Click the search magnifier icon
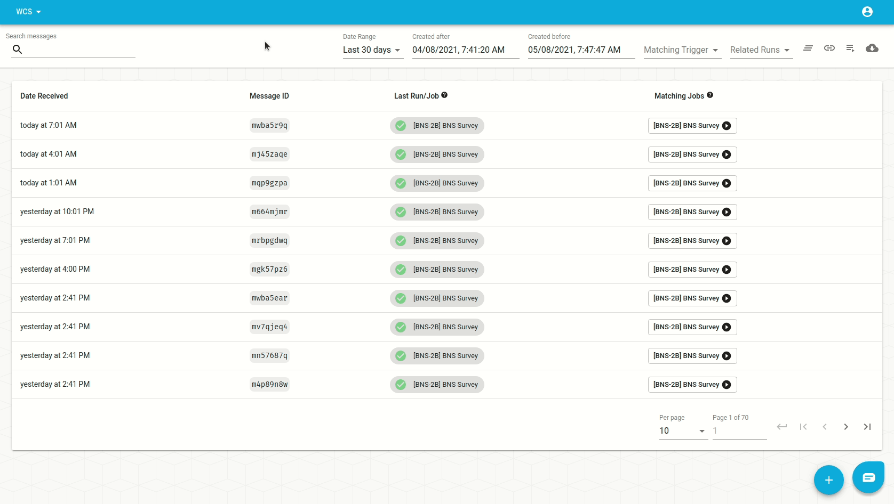The height and width of the screenshot is (504, 894). click(18, 49)
